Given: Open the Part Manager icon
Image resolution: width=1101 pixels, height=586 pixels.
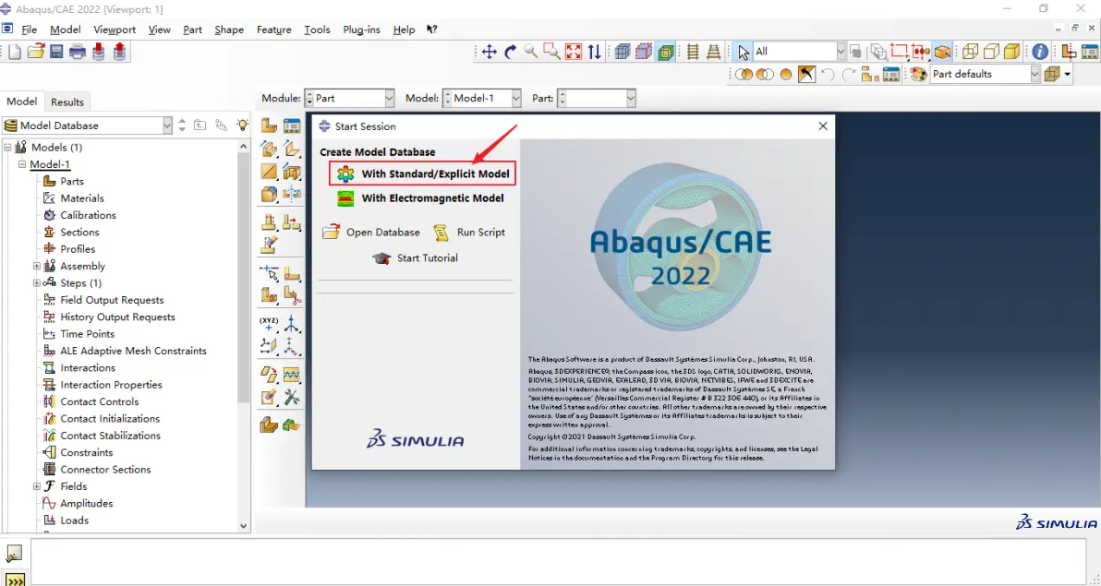Looking at the screenshot, I should (291, 126).
